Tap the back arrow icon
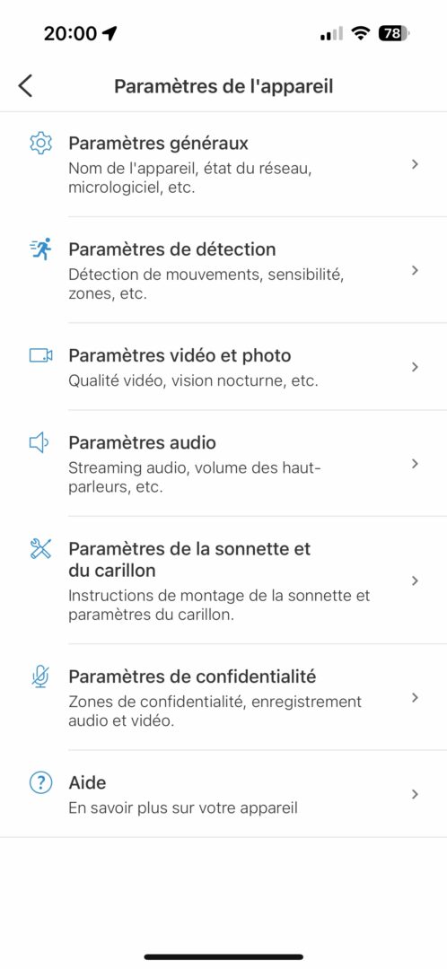Screen dimensions: 447x969 pyautogui.click(x=25, y=86)
